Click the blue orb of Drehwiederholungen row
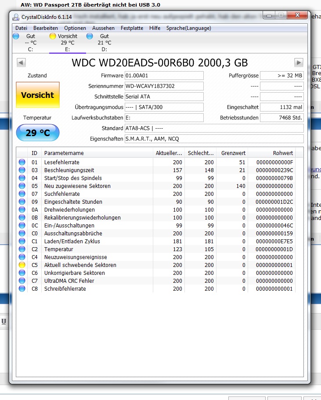Screen dimensions: 321x400 click(x=22, y=209)
